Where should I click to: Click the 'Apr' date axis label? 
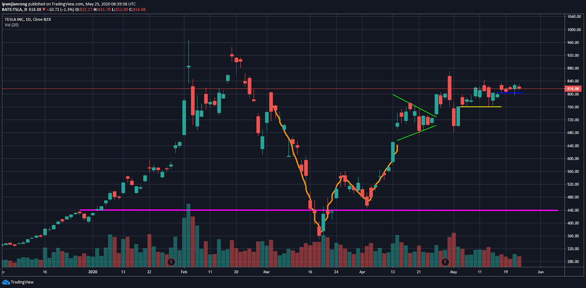362,272
